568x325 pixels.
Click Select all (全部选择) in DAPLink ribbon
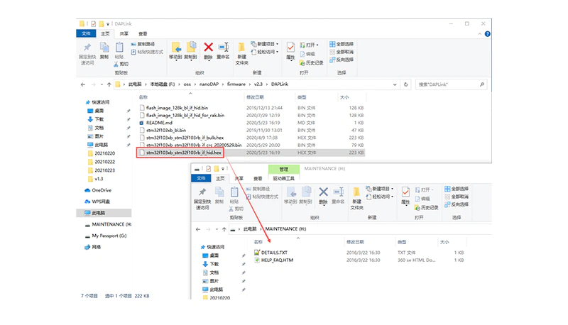[x=342, y=44]
